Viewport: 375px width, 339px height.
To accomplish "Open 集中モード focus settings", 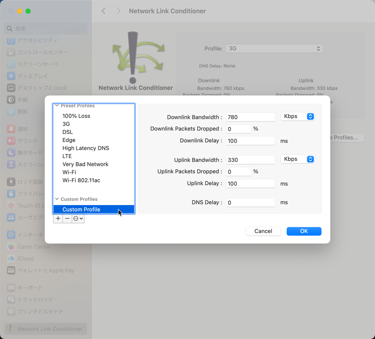I will pos(25,153).
